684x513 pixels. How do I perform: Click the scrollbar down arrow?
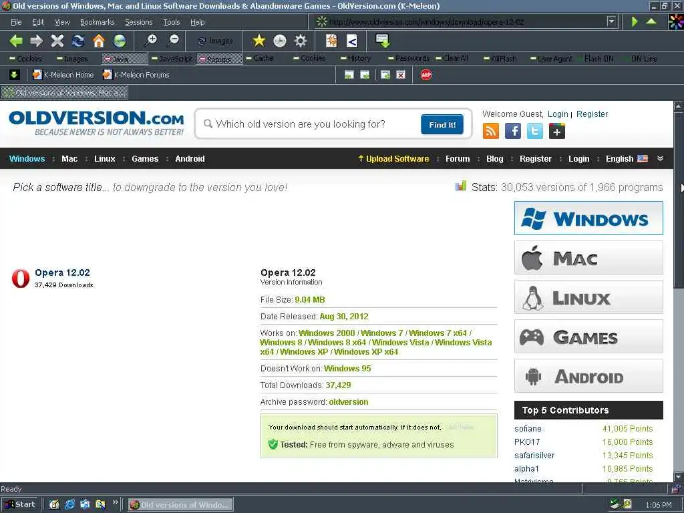point(679,476)
